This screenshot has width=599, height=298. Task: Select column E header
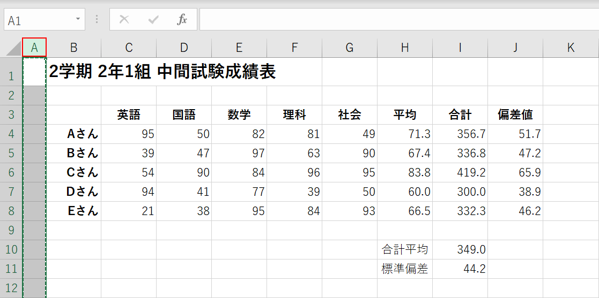pyautogui.click(x=239, y=47)
